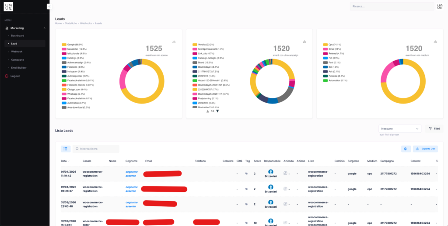Click the funnel icon on Filtri button
The width and height of the screenshot is (448, 226).
(x=430, y=129)
